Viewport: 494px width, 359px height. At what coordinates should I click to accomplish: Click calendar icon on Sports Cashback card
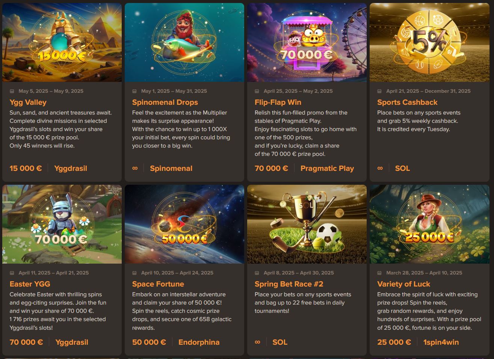pyautogui.click(x=379, y=91)
